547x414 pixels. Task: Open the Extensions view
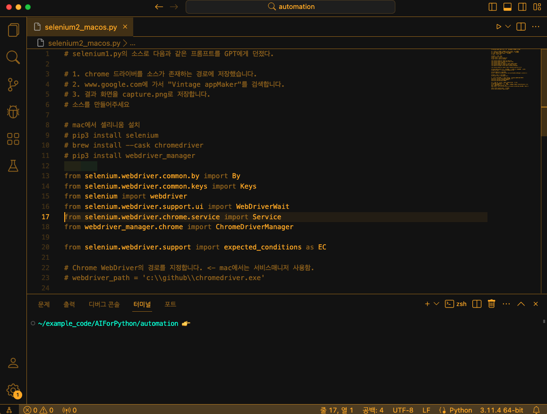[x=13, y=139]
